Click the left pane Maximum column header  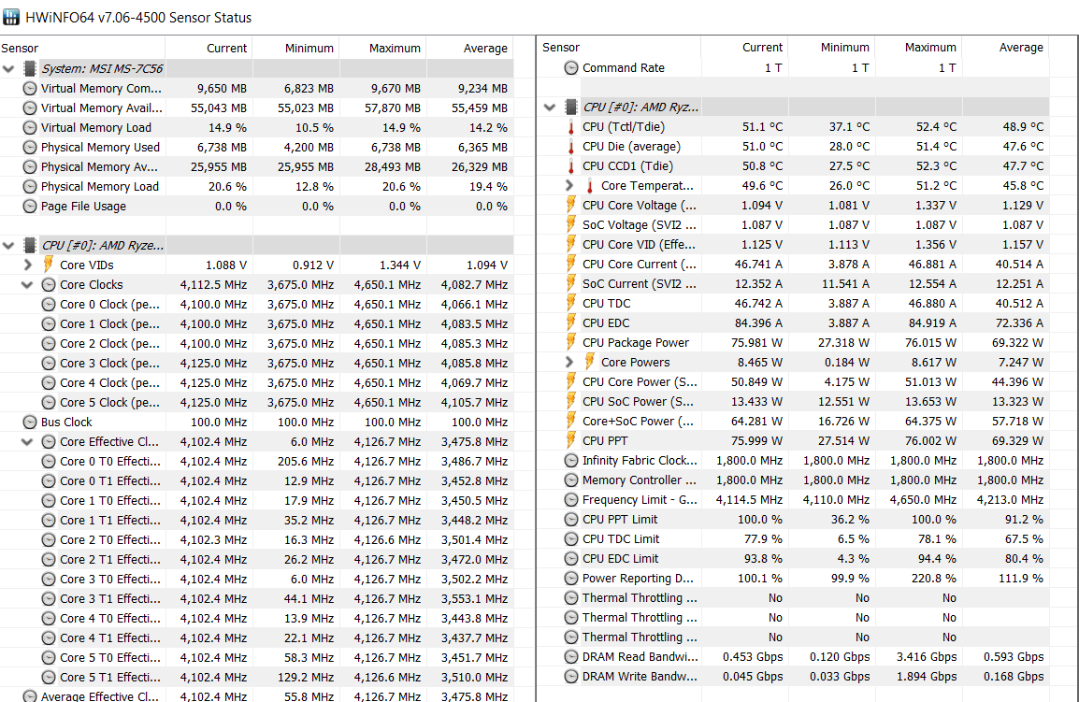(395, 49)
